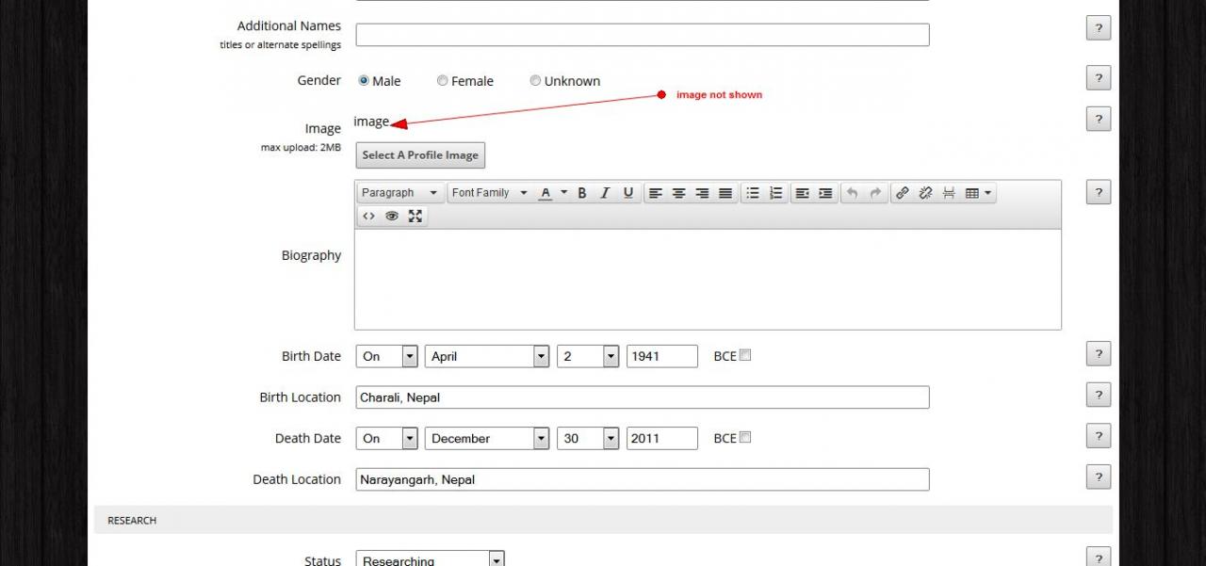Toggle bold formatting in Biography editor
Viewport: 1206px width, 566px height.
[582, 193]
